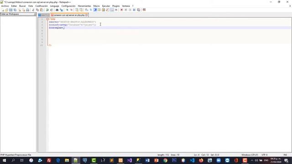Open the Configuración menu
The image size is (292, 164).
point(68,6)
